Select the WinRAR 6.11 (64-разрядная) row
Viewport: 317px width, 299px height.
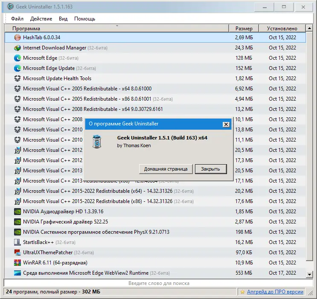click(x=155, y=263)
